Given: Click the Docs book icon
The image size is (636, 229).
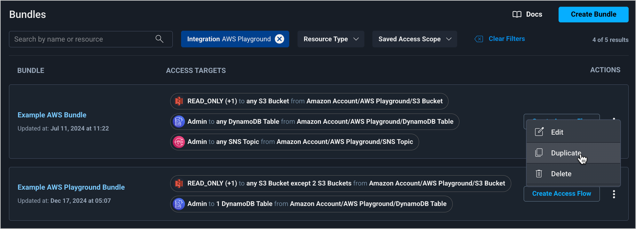Looking at the screenshot, I should [x=517, y=14].
